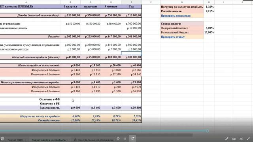Select the empty outlined cell below 'р.8 000,00'
Viewport: 253px width, 142px height.
pyautogui.click(x=131, y=53)
